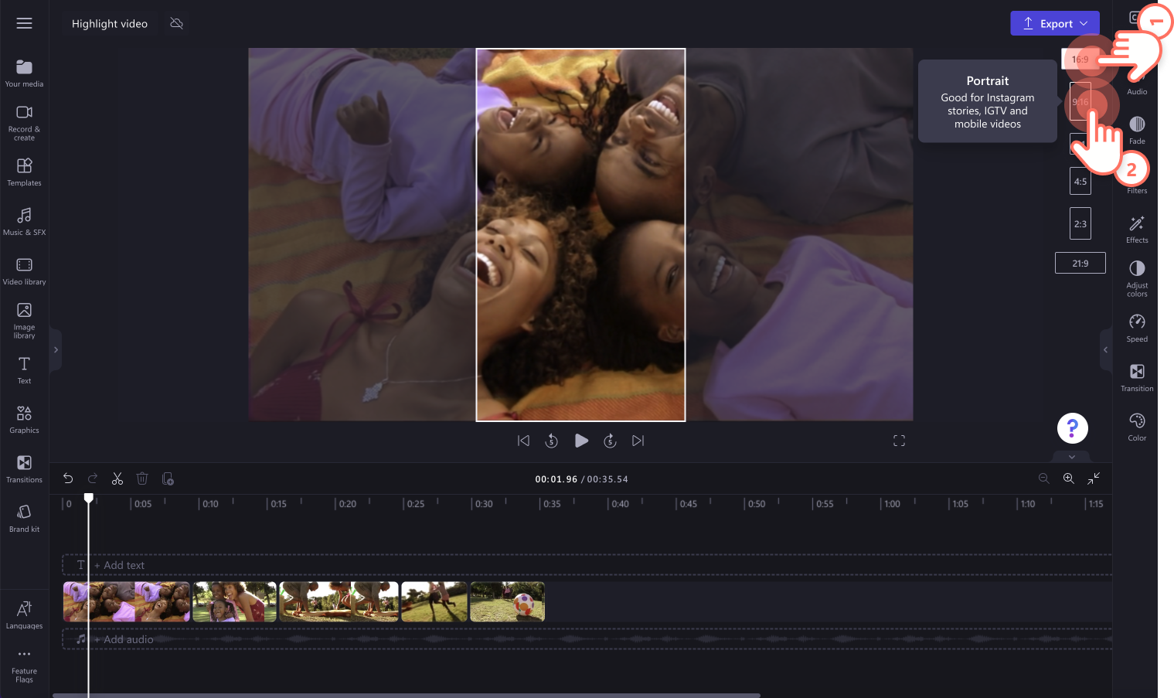Image resolution: width=1174 pixels, height=698 pixels.
Task: Collapse the help chevron below question mark
Action: pyautogui.click(x=1072, y=456)
